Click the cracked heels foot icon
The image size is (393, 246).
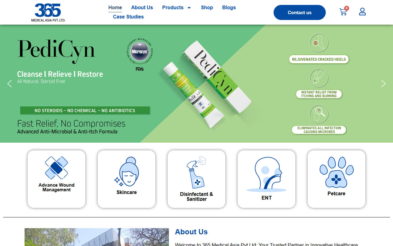coord(319,43)
